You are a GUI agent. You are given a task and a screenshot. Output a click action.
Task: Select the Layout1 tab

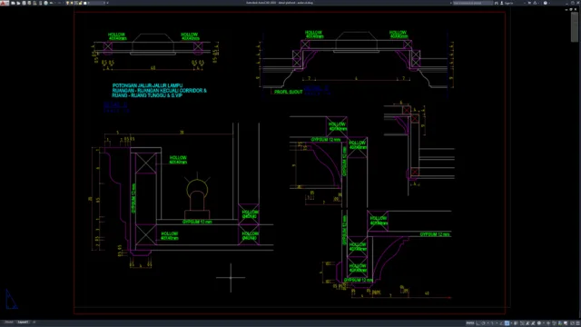tap(23, 322)
